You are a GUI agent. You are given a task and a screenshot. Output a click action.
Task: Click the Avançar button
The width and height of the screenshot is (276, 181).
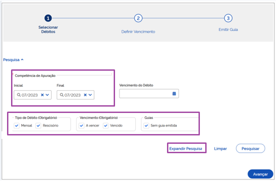[x=260, y=174]
